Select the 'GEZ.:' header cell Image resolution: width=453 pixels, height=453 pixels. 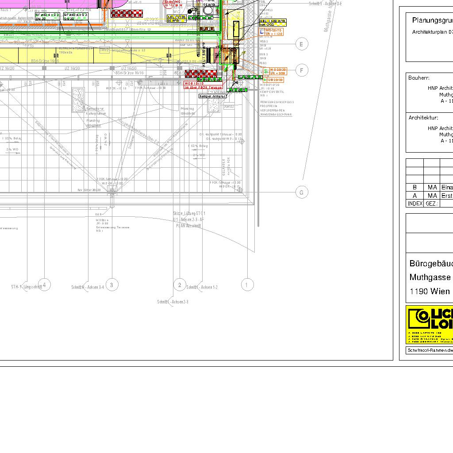pos(432,203)
